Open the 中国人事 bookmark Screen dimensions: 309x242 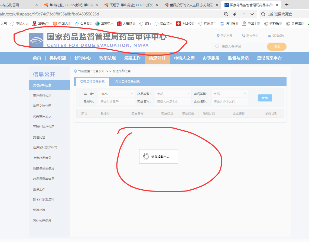coord(62,24)
